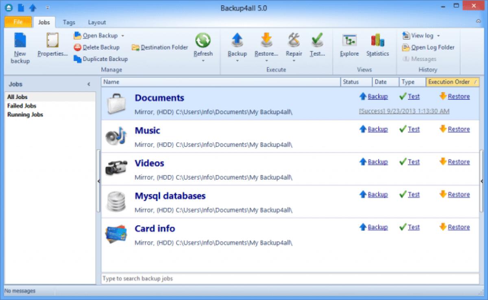Open the Layout tab
The height and width of the screenshot is (300, 488).
(x=97, y=22)
